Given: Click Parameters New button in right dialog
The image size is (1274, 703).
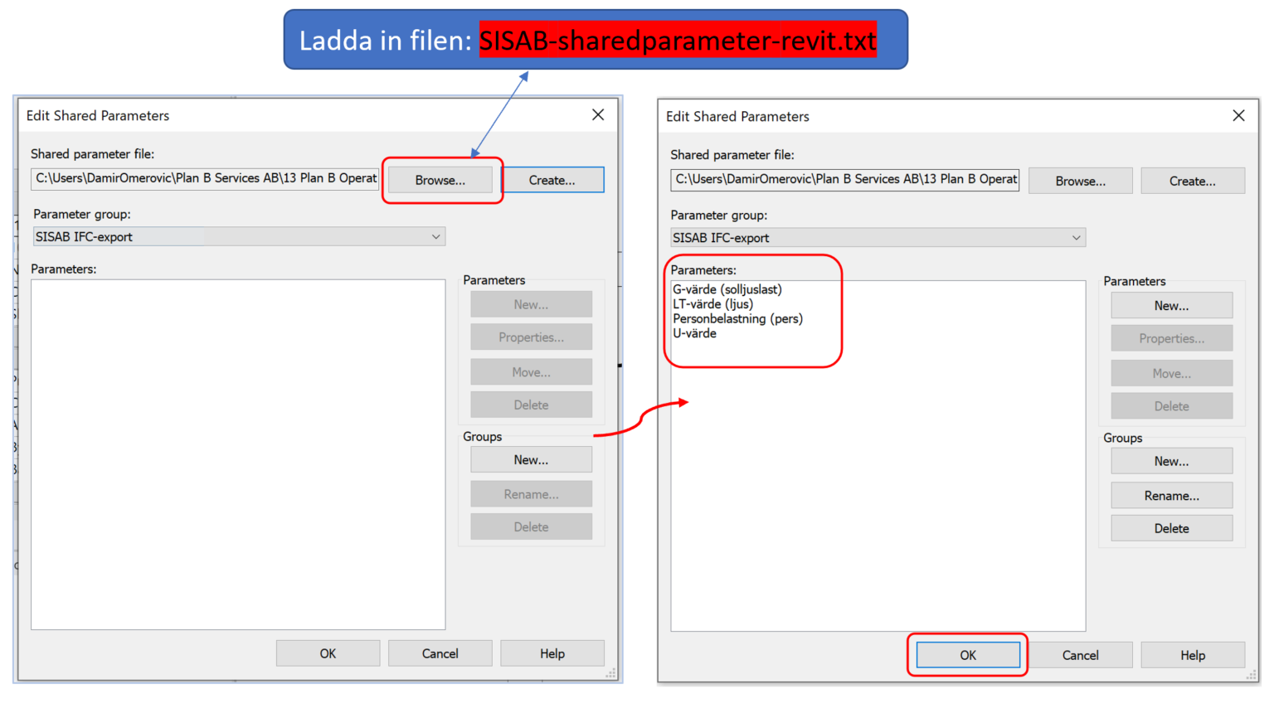Looking at the screenshot, I should [1171, 306].
